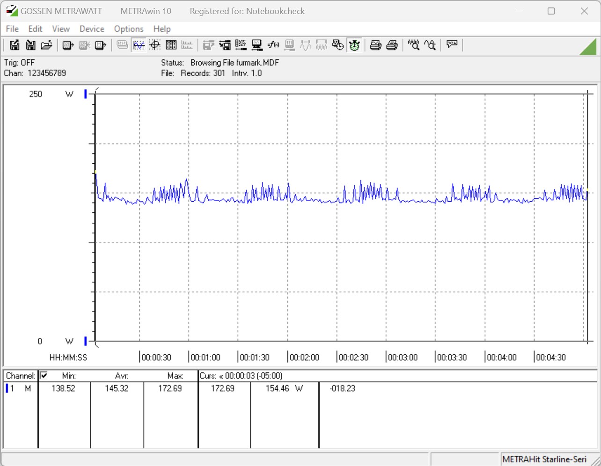This screenshot has height=466, width=601.
Task: Open the Options menu
Action: click(x=129, y=29)
